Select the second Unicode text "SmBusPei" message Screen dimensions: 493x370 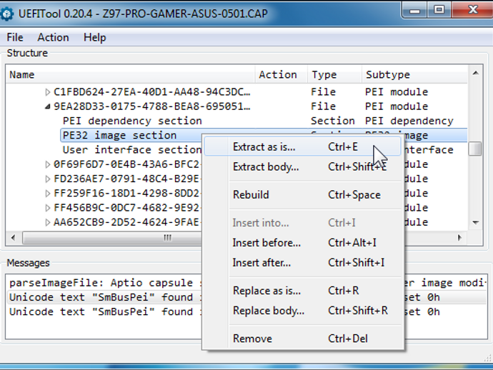tap(246, 311)
